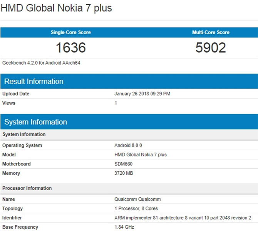Image resolution: width=258 pixels, height=234 pixels.
Task: Click the Memory label
Action: click(x=11, y=173)
